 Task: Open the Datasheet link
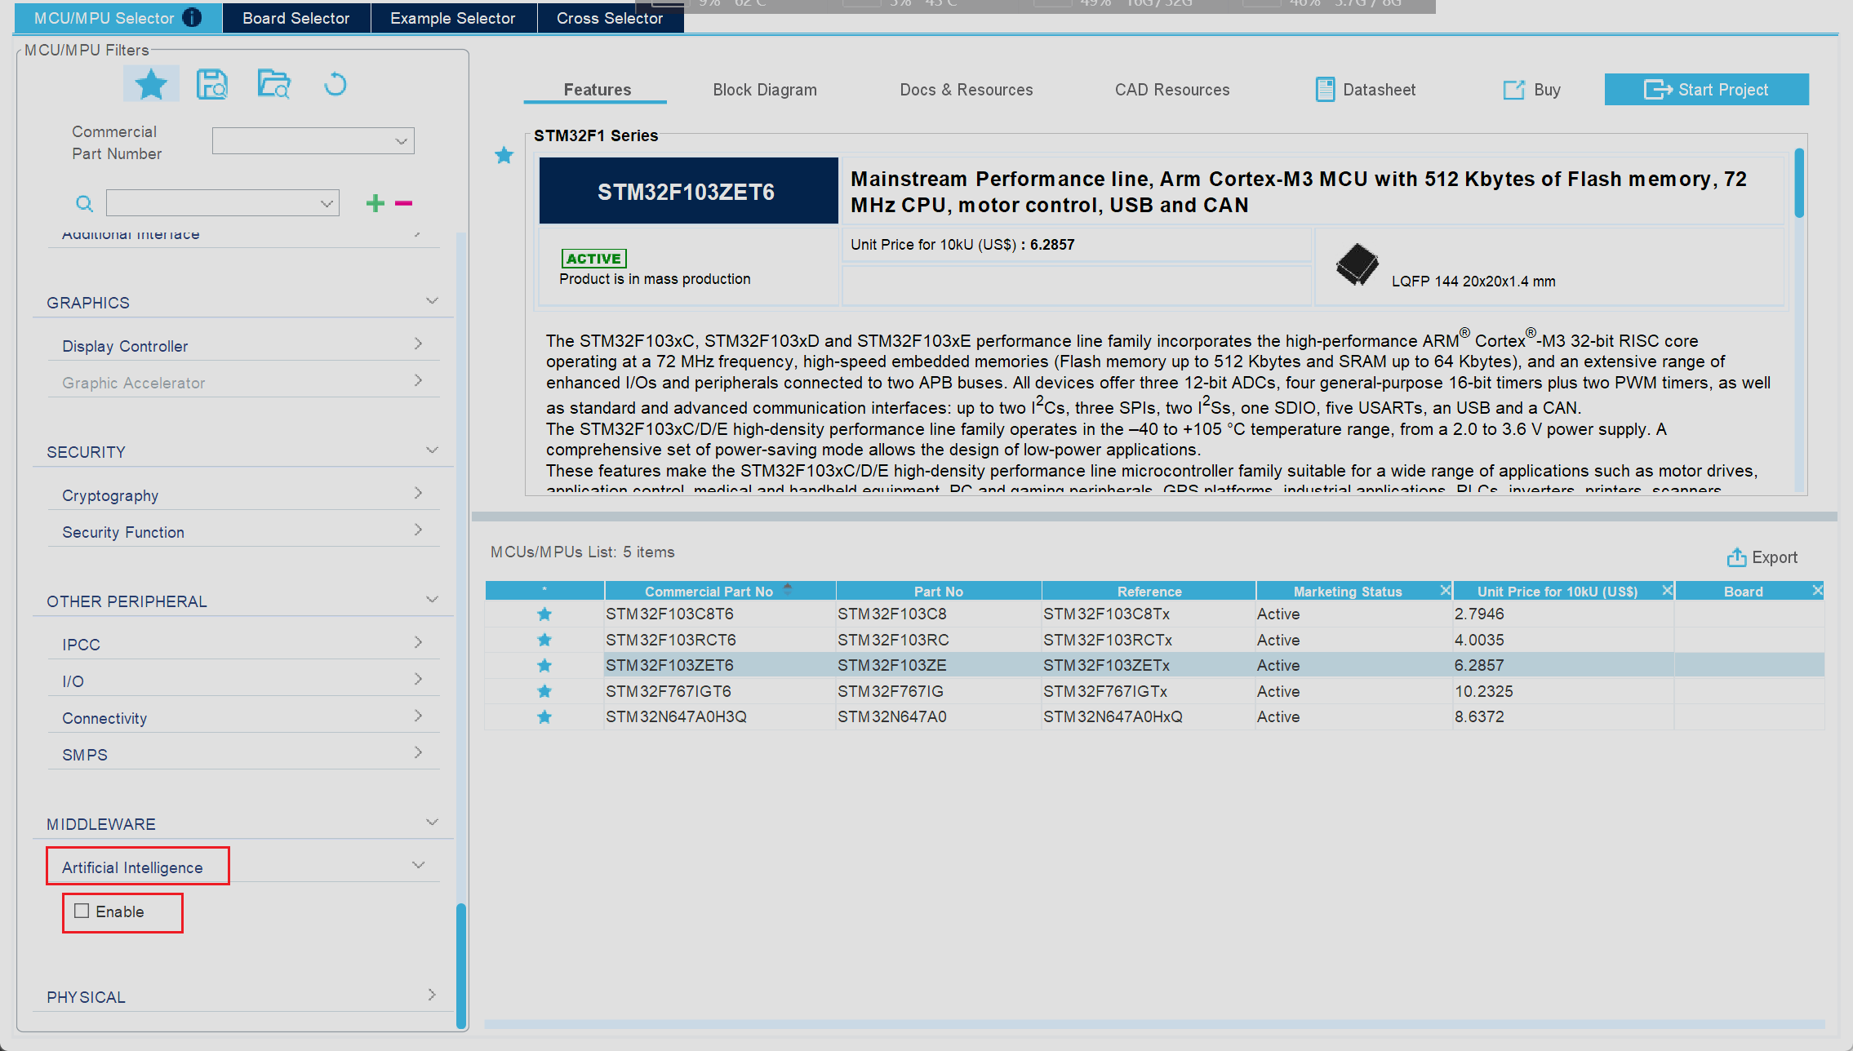1366,90
